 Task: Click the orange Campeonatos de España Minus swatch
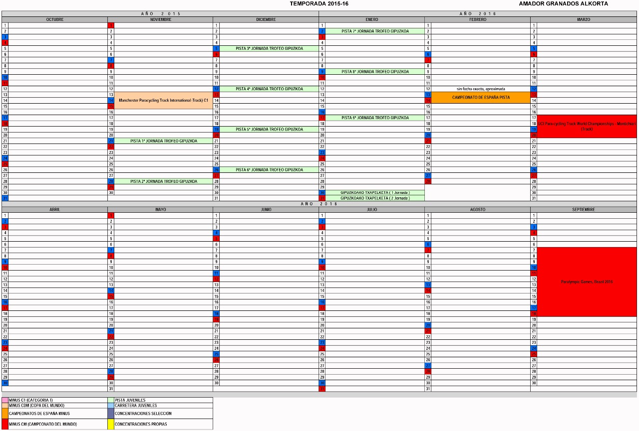(5, 413)
